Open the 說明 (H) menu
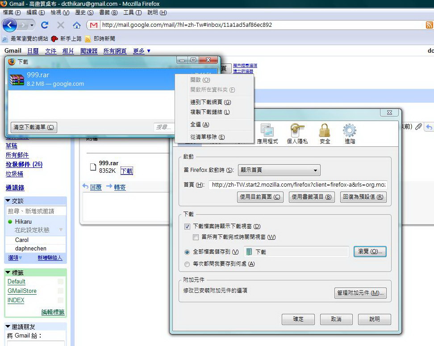 (157, 13)
